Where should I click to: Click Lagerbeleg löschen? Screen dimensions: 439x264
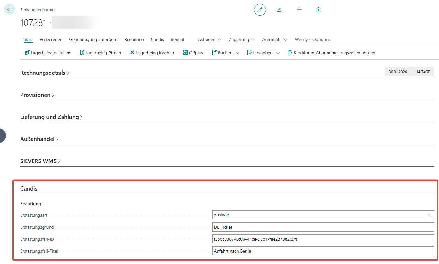pos(152,53)
